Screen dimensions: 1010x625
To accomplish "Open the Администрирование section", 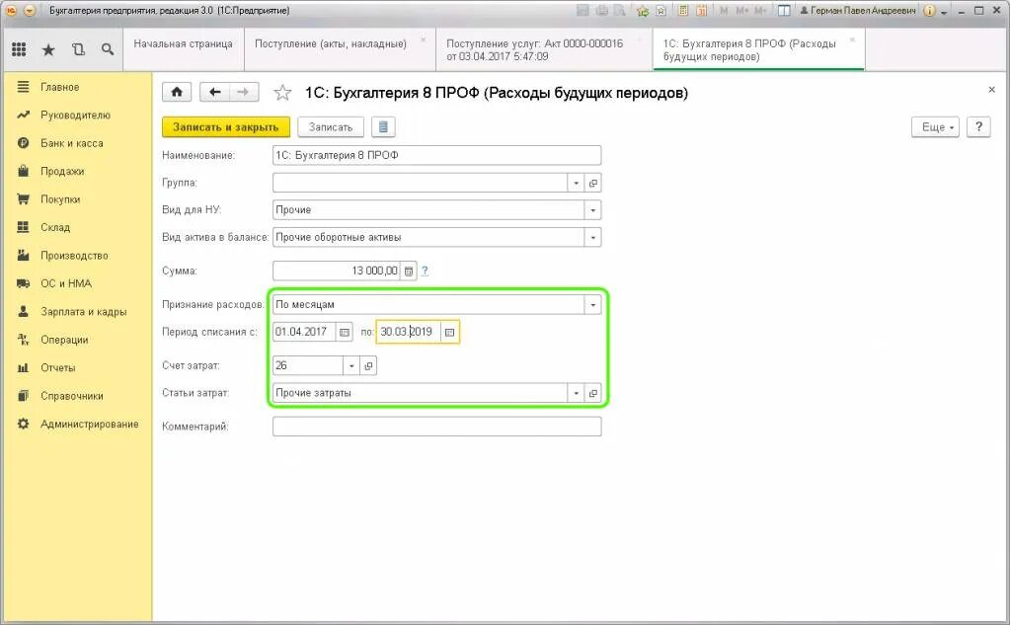I will tap(89, 424).
